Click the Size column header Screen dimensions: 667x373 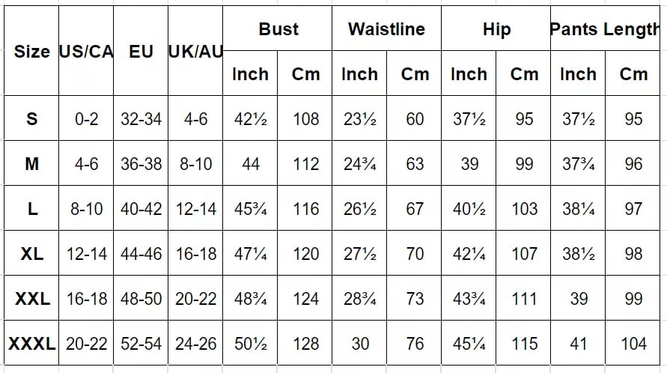click(x=31, y=52)
